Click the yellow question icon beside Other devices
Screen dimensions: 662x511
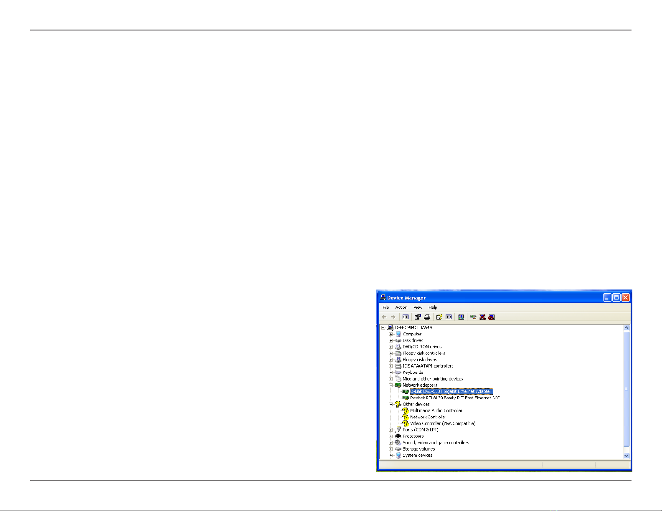398,404
